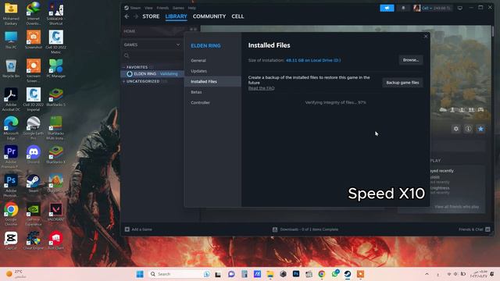This screenshot has width=500, height=281.
Task: Open Photoshop from the taskbar
Action: [296, 274]
